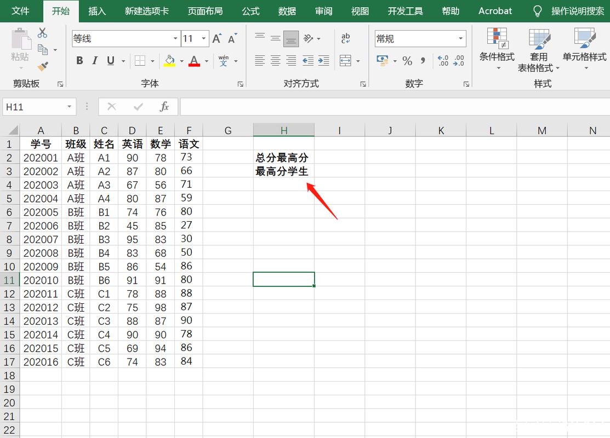Open Format as Table (套用表格格式)

pos(539,50)
